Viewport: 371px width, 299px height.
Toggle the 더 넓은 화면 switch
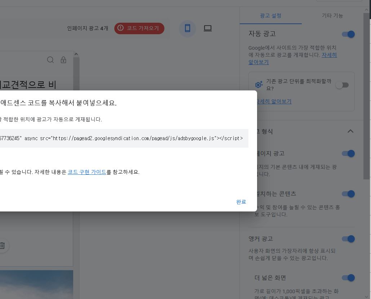tap(348, 278)
